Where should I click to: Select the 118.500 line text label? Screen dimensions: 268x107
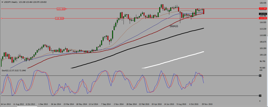click(x=59, y=18)
